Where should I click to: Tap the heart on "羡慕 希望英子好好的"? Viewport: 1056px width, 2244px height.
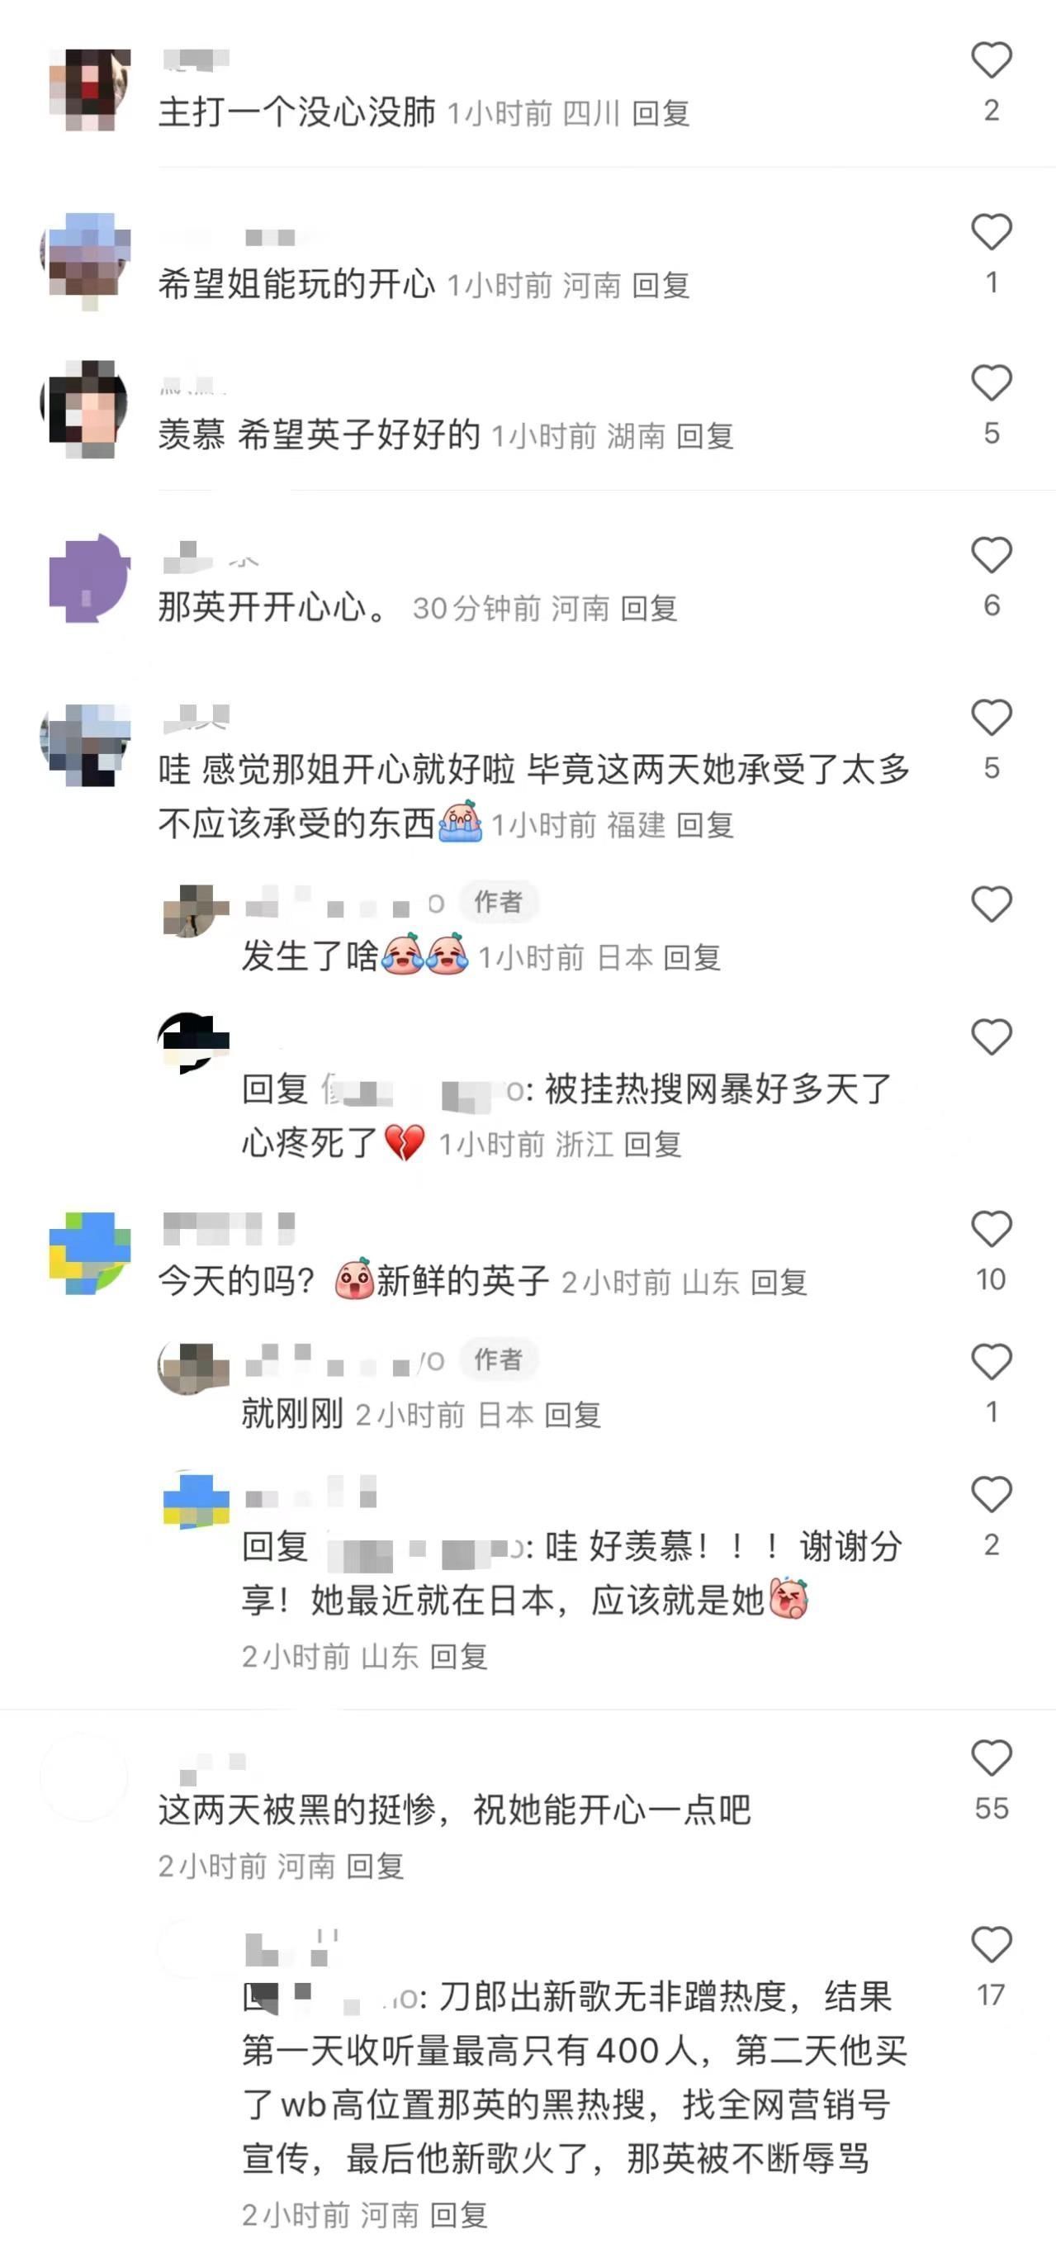pos(991,382)
